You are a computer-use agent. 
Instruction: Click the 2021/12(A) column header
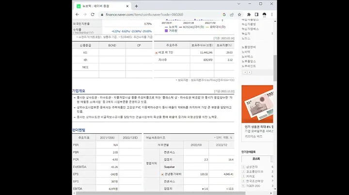click(107, 138)
